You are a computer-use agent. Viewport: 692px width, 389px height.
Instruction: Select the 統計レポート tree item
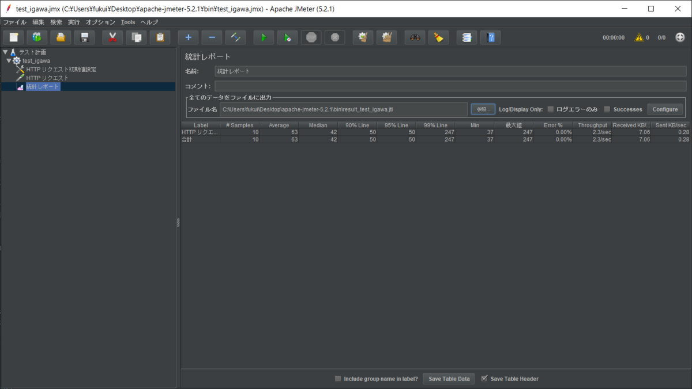(x=43, y=87)
